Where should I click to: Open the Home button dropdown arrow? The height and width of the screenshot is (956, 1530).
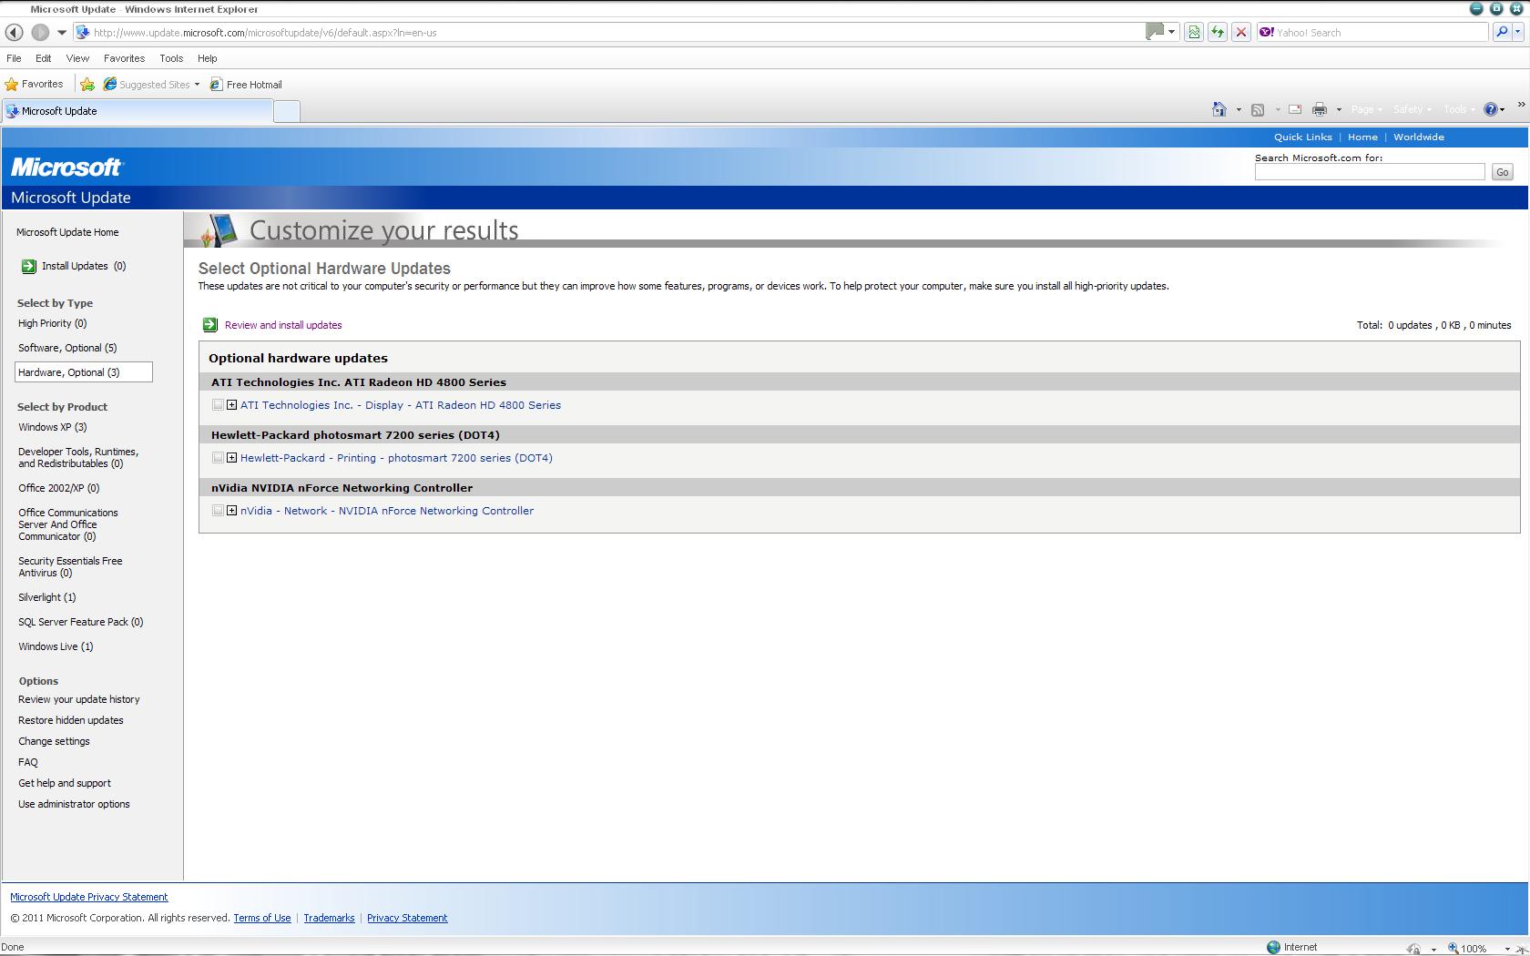pyautogui.click(x=1239, y=110)
